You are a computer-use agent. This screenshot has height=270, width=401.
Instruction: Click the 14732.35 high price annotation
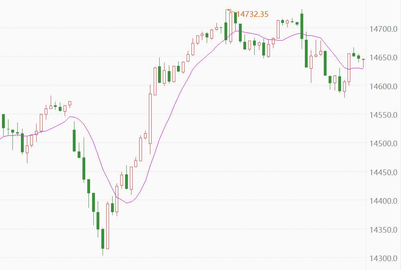point(252,14)
